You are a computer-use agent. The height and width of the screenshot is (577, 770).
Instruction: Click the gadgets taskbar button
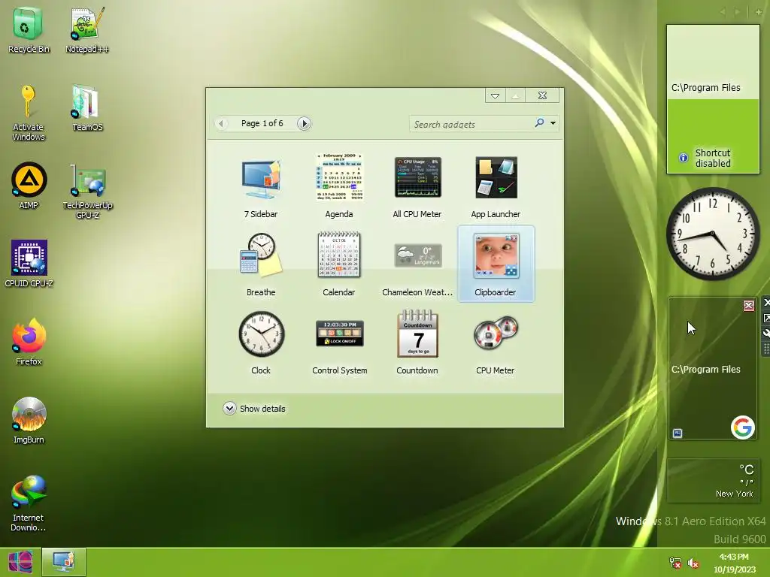64,562
